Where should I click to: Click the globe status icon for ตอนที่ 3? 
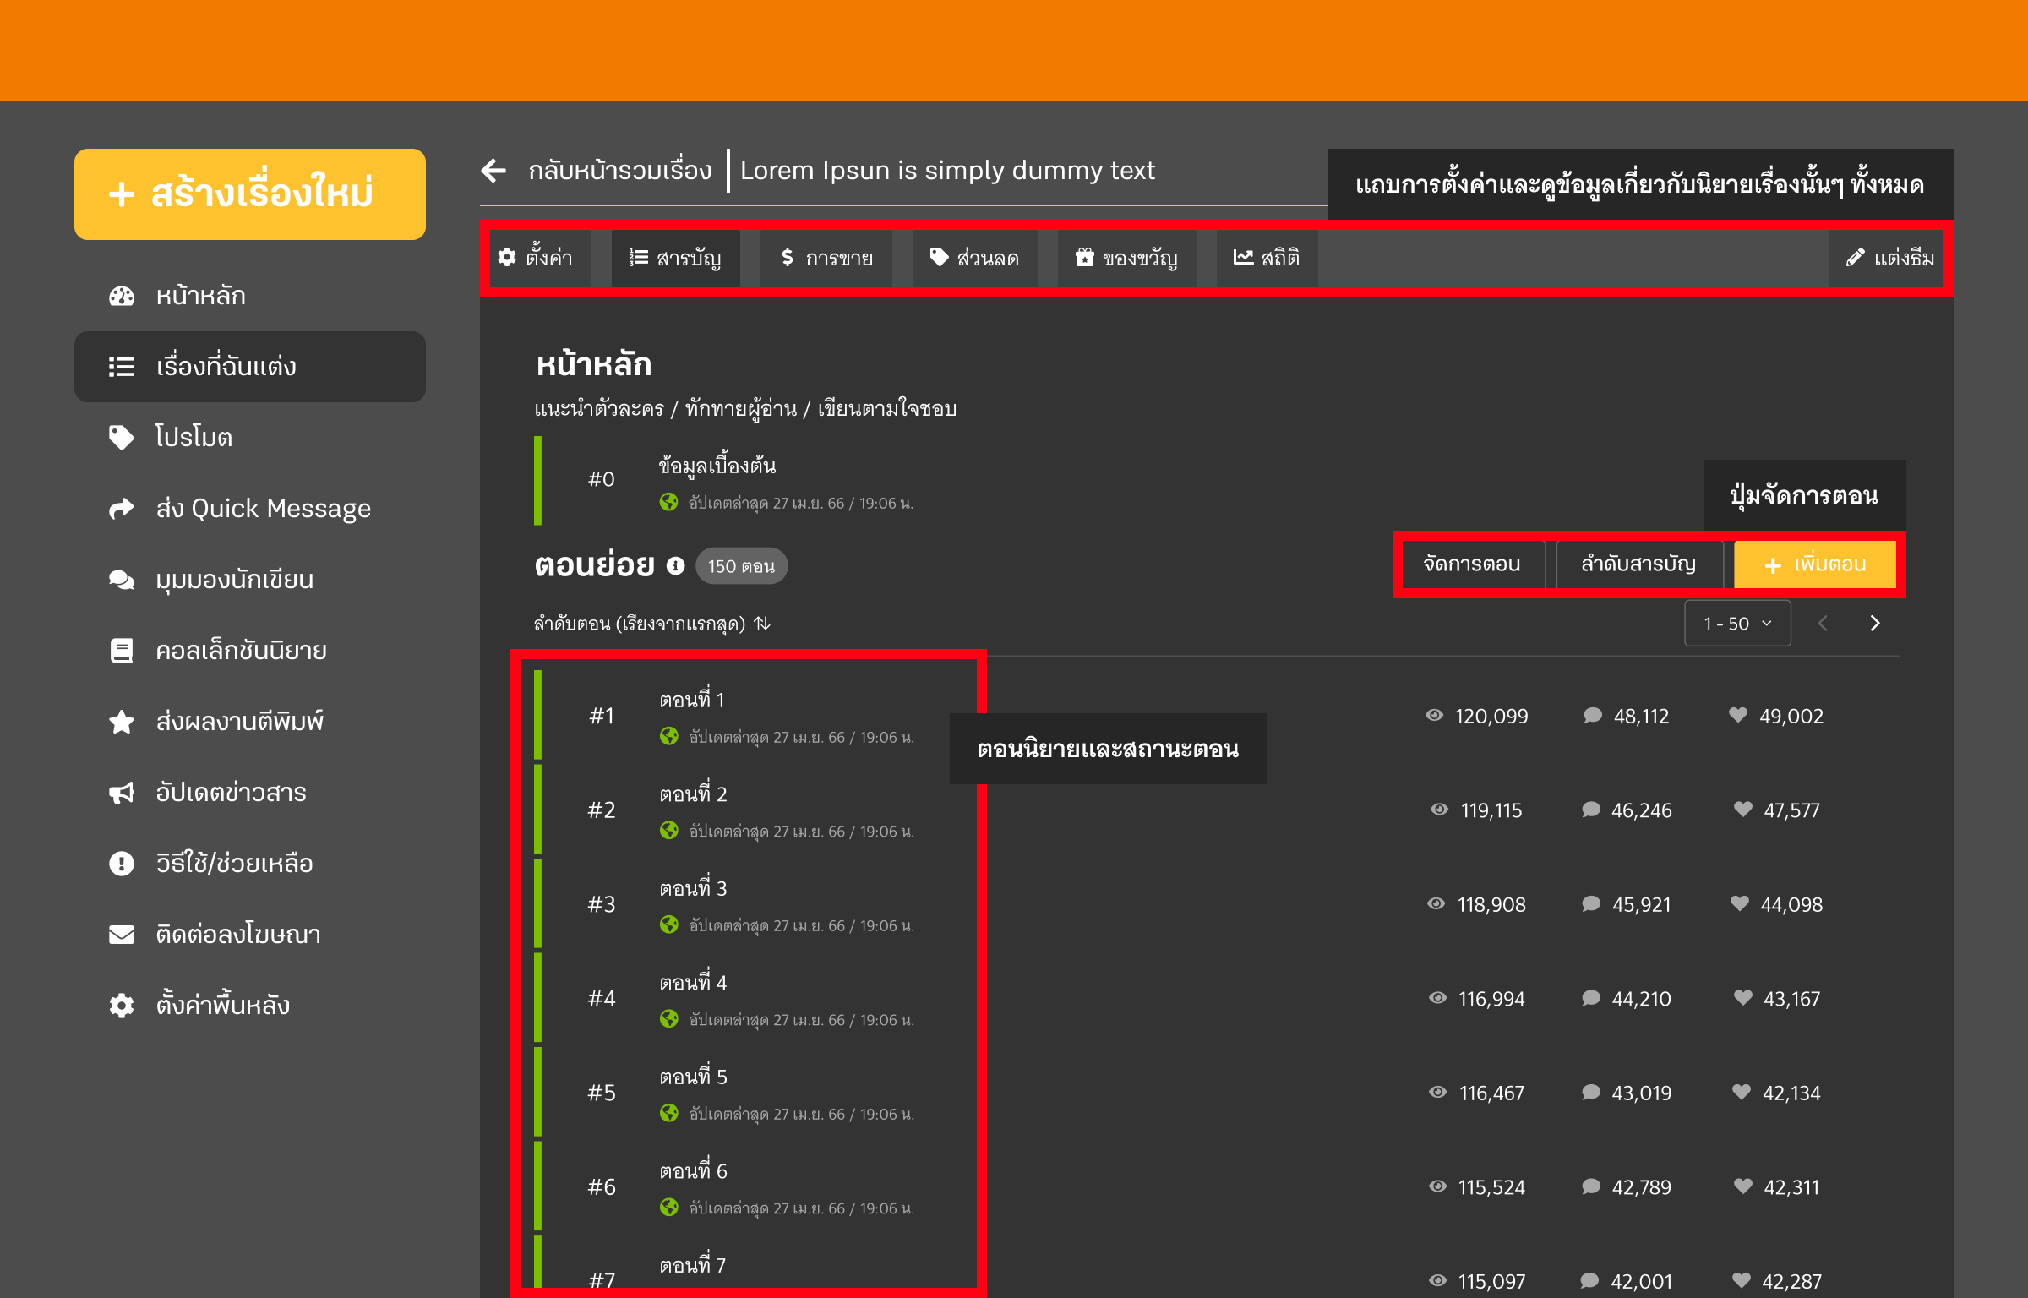[668, 925]
